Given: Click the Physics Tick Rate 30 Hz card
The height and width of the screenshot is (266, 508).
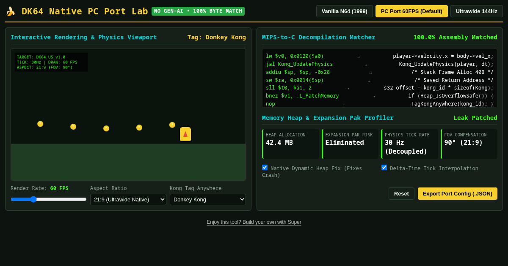Looking at the screenshot, I should pyautogui.click(x=410, y=144).
